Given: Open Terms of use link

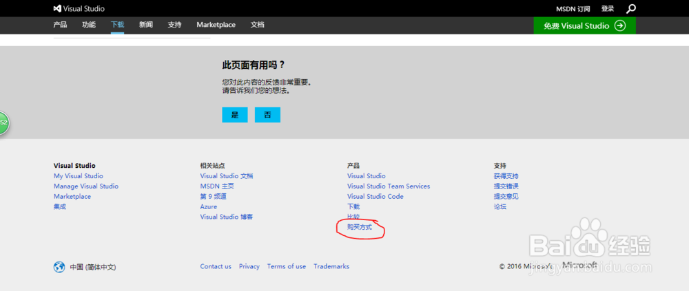Looking at the screenshot, I should [287, 266].
